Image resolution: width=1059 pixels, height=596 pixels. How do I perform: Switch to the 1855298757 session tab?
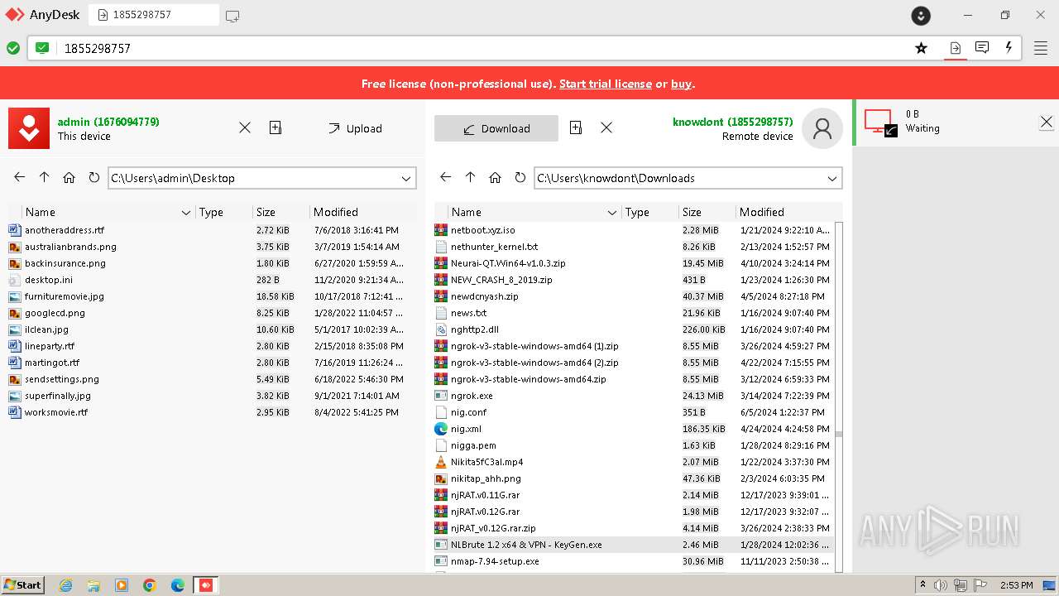coord(154,15)
